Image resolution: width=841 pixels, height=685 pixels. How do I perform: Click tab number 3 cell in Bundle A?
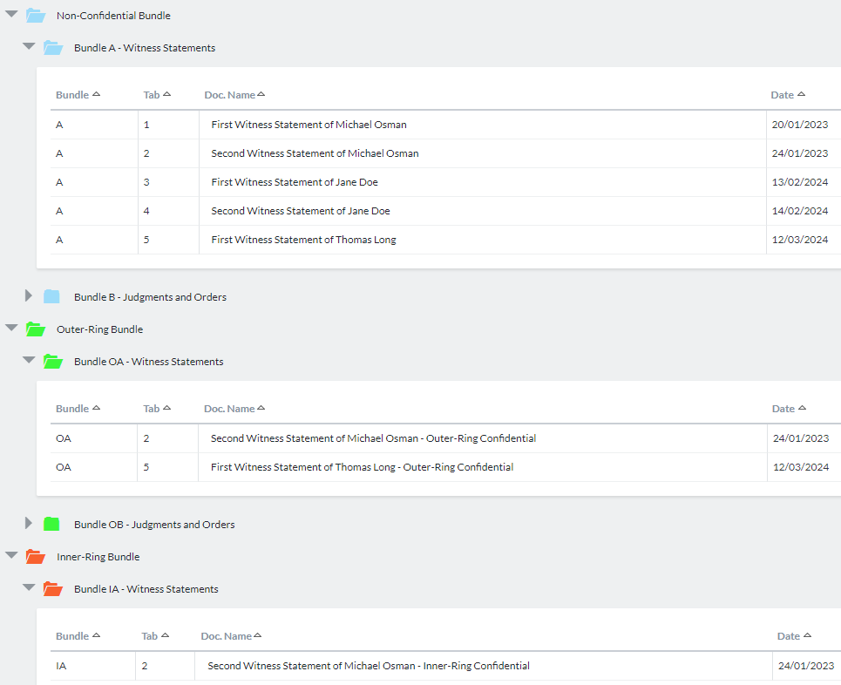pos(168,182)
